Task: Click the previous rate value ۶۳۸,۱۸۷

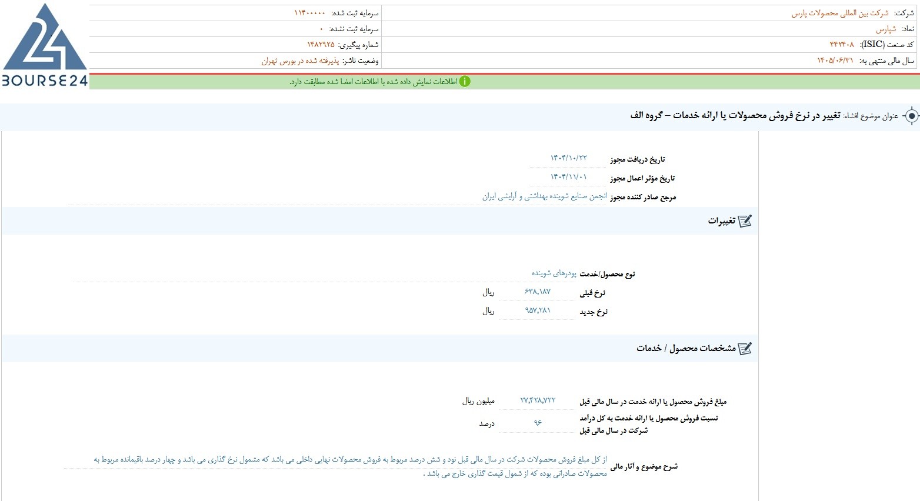Action: pos(538,292)
